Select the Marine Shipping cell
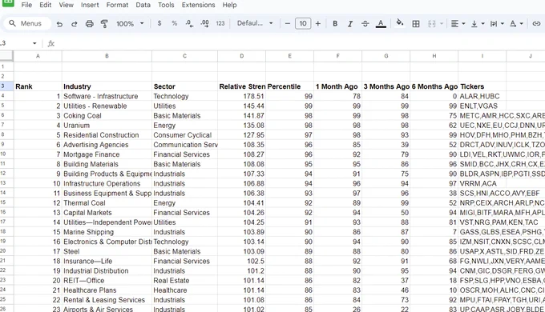 (x=107, y=232)
